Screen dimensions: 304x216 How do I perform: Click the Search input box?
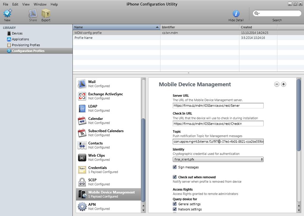click(x=277, y=13)
